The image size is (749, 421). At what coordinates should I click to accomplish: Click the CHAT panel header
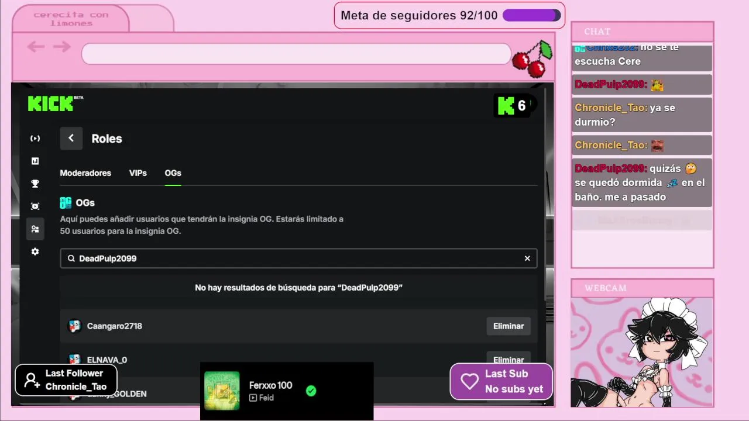click(643, 32)
